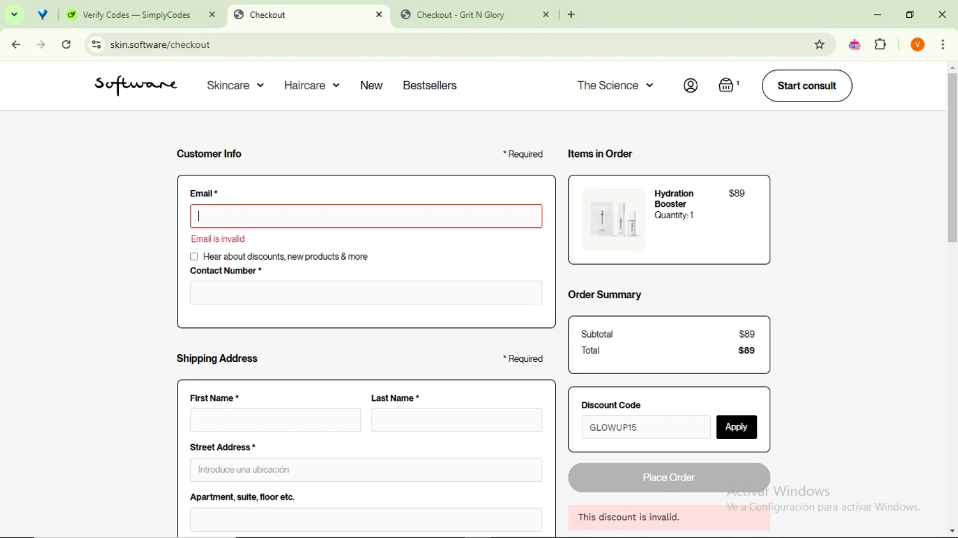Go forward to the next page

(x=41, y=45)
